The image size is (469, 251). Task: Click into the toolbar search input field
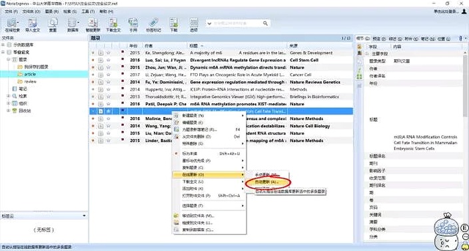point(237,23)
